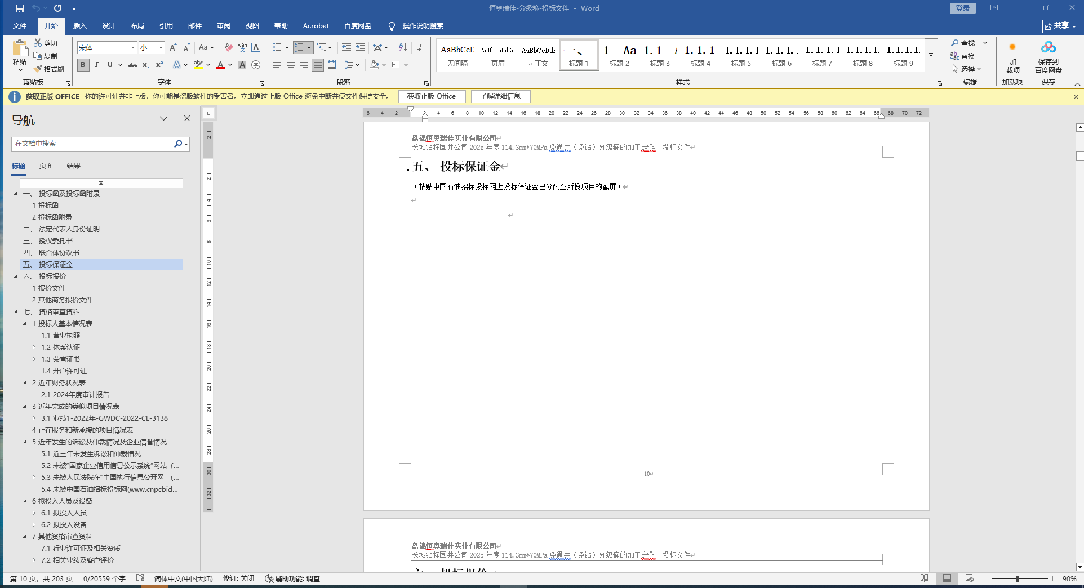Click the clear formatting eraser icon
1084x588 pixels.
coord(228,47)
